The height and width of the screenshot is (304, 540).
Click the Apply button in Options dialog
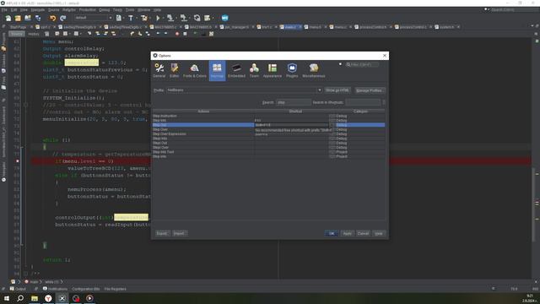pos(347,233)
